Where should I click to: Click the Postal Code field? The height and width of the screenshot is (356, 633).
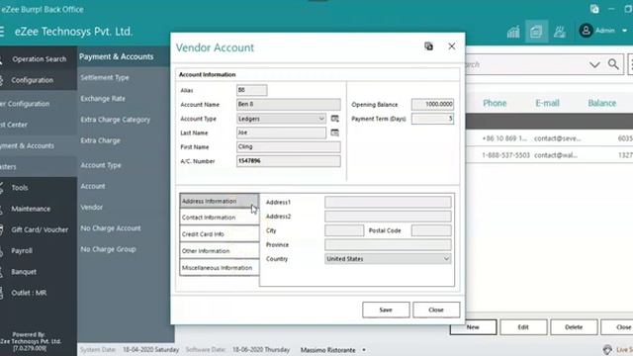coord(431,230)
